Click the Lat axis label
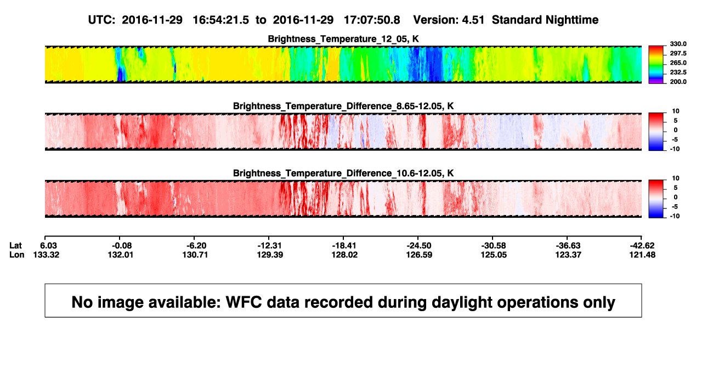 (16, 245)
